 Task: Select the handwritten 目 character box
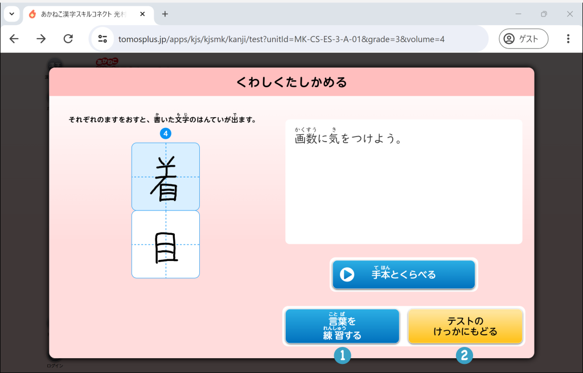pos(166,244)
